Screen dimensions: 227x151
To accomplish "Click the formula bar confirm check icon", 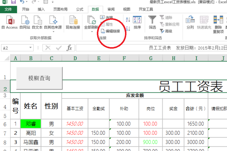I will click(59, 48).
